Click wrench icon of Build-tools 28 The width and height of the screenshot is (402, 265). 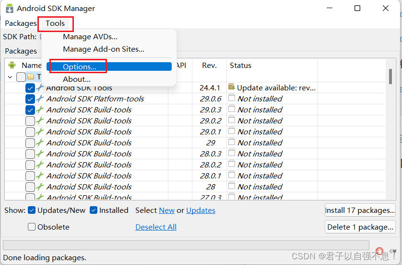(x=40, y=187)
